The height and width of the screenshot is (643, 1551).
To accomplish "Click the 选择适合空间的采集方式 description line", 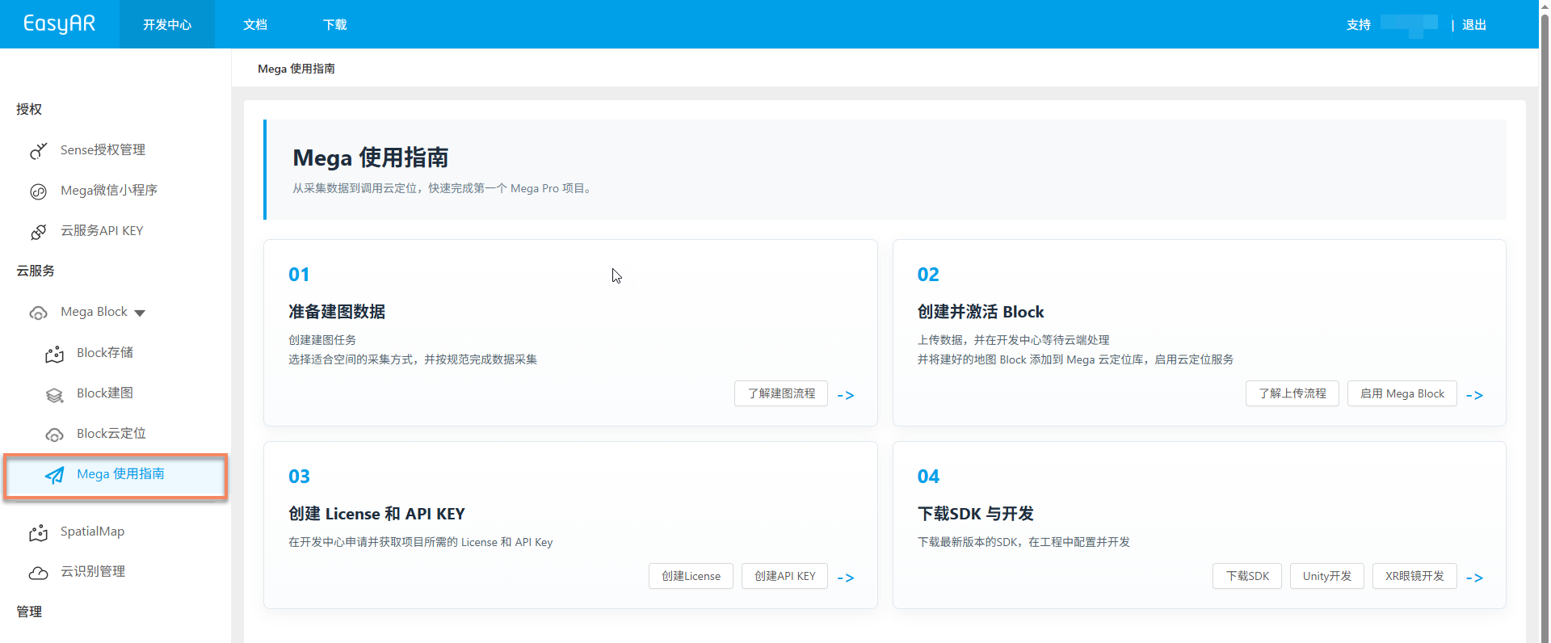I will pos(413,359).
